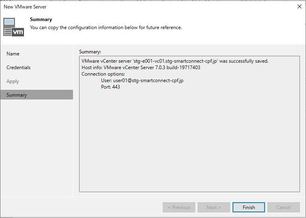306x218 pixels.
Task: Click the Finish button
Action: pos(249,207)
